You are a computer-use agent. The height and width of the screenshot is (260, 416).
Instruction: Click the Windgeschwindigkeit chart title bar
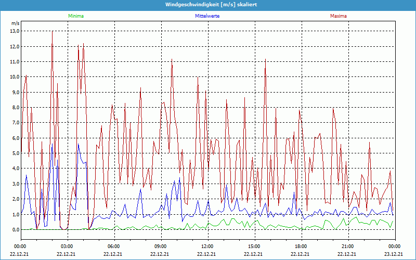208,5
